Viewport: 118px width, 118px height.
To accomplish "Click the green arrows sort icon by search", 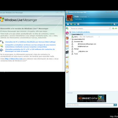I will (x=116, y=28).
